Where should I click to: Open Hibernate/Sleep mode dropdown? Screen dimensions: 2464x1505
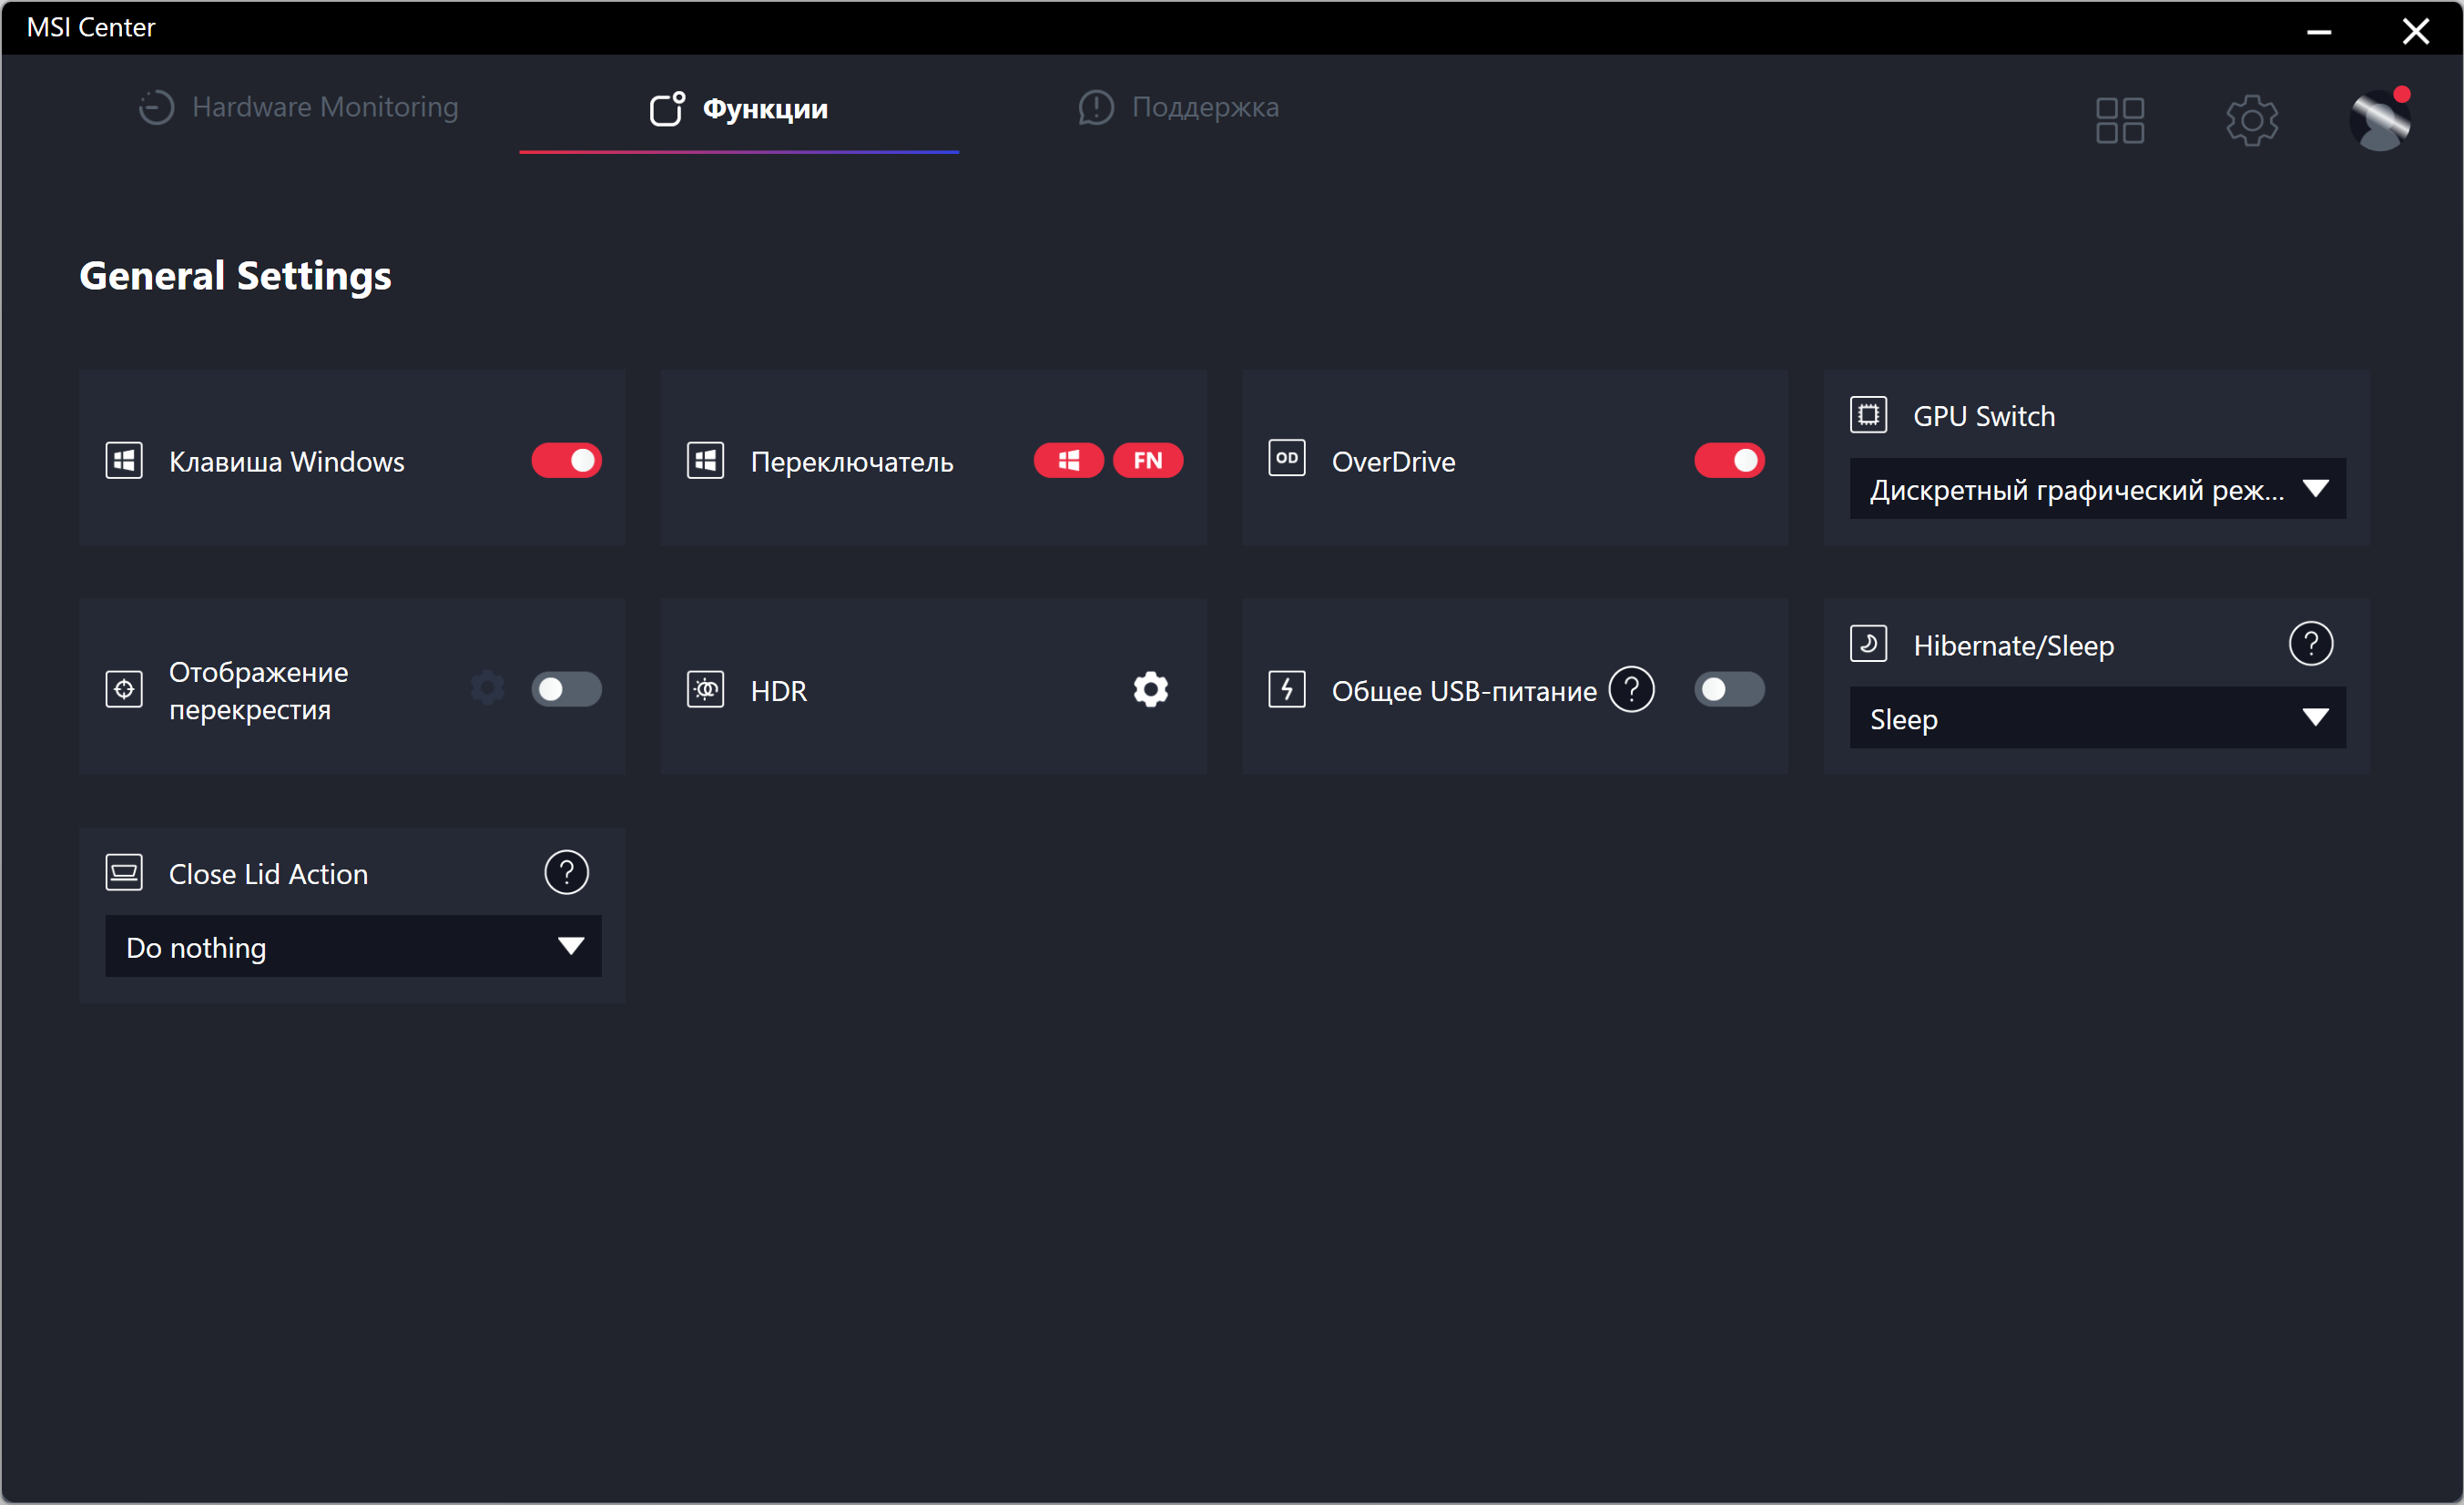pyautogui.click(x=2097, y=719)
